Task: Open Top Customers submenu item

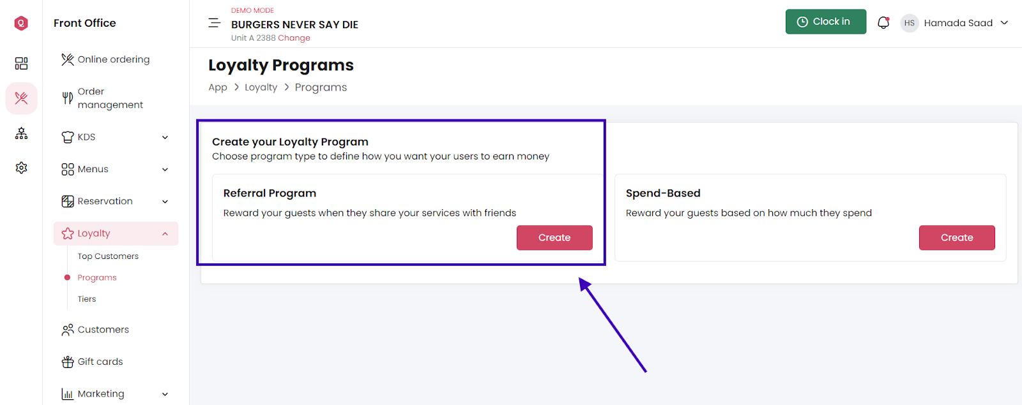Action: coord(108,256)
